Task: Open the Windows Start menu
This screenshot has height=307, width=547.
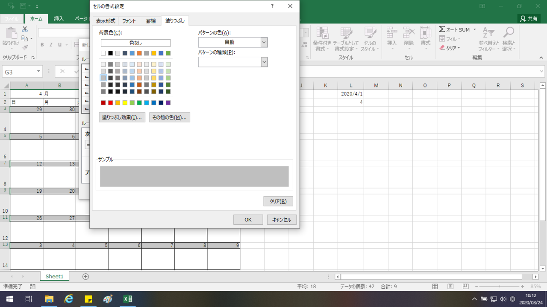Action: click(x=9, y=299)
